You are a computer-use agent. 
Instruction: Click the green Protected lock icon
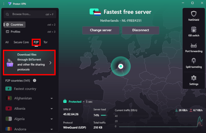point(65,101)
